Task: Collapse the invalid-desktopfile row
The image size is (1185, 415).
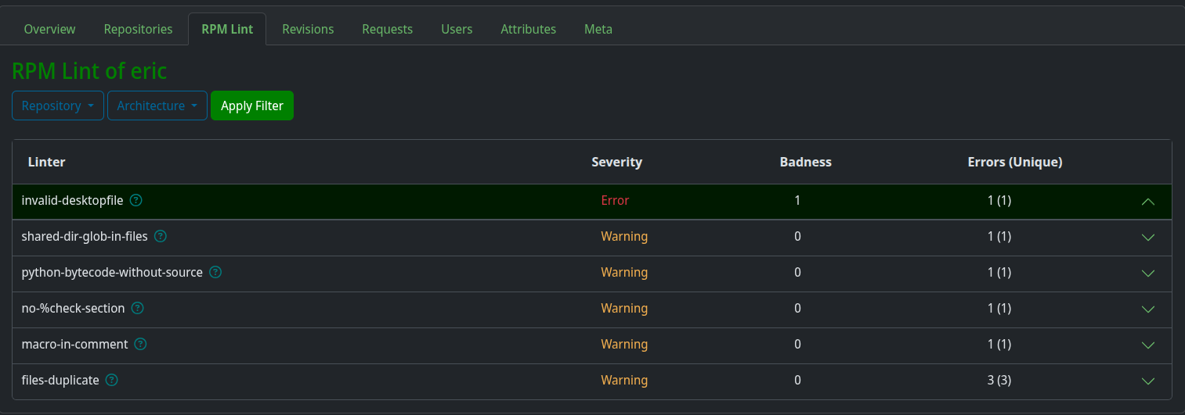Action: pos(1148,201)
